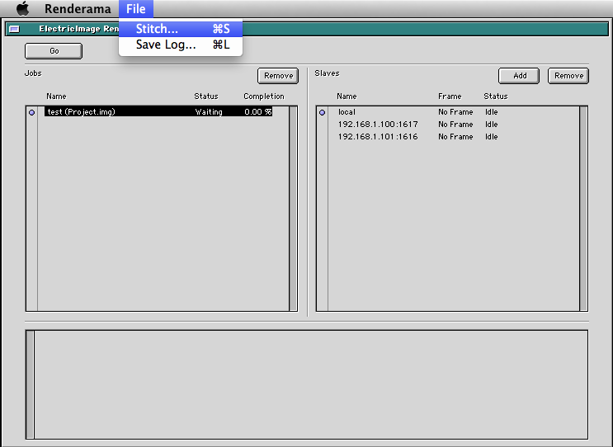Image resolution: width=613 pixels, height=447 pixels.
Task: Click Remove button in Slaves panel
Action: point(568,76)
